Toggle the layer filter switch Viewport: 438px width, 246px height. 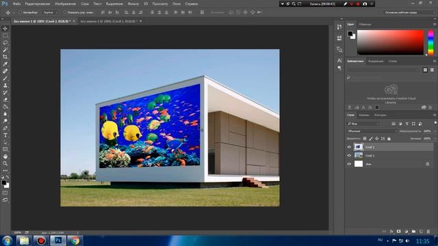[x=435, y=123]
